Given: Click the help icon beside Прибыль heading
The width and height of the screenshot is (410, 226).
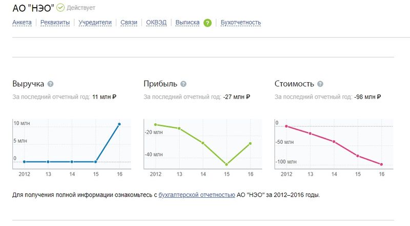Looking at the screenshot, I should pyautogui.click(x=183, y=84).
